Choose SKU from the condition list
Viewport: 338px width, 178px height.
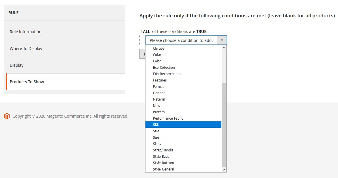[156, 125]
